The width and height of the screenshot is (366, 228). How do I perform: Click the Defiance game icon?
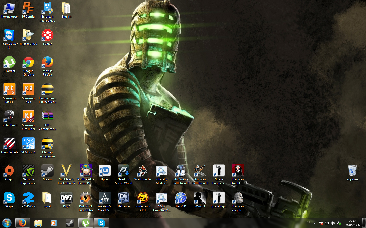pos(124,200)
